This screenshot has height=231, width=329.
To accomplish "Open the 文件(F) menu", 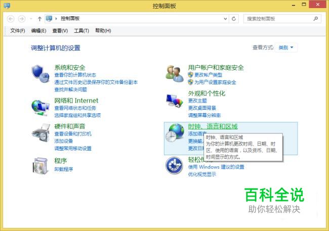I will 18,31.
